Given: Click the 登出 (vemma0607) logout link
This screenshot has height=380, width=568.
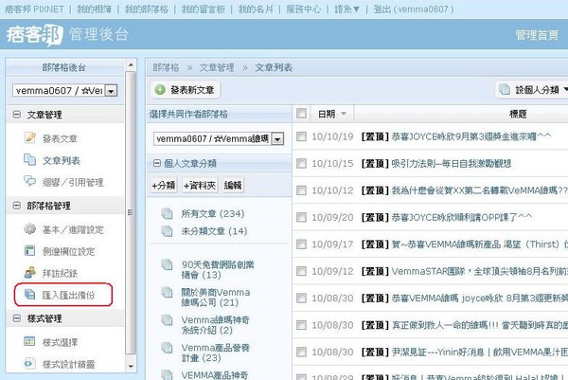Looking at the screenshot, I should point(414,9).
